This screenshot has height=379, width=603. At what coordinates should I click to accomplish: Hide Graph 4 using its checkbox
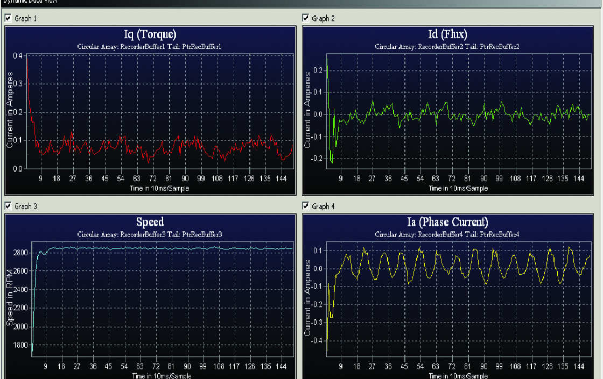click(x=306, y=206)
